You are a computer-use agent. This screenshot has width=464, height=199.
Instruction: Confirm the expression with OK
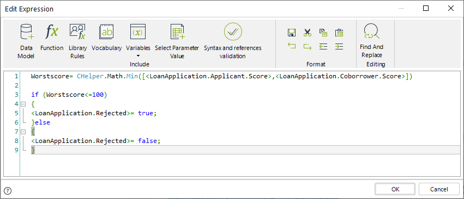[395, 189]
